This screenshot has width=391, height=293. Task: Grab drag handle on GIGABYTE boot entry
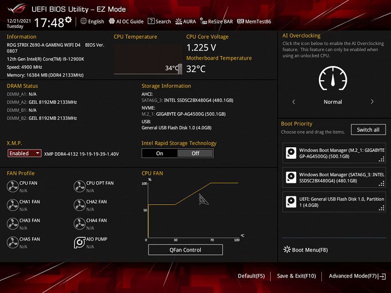382,159
